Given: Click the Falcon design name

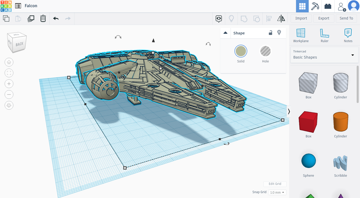Looking at the screenshot, I should pos(31,6).
